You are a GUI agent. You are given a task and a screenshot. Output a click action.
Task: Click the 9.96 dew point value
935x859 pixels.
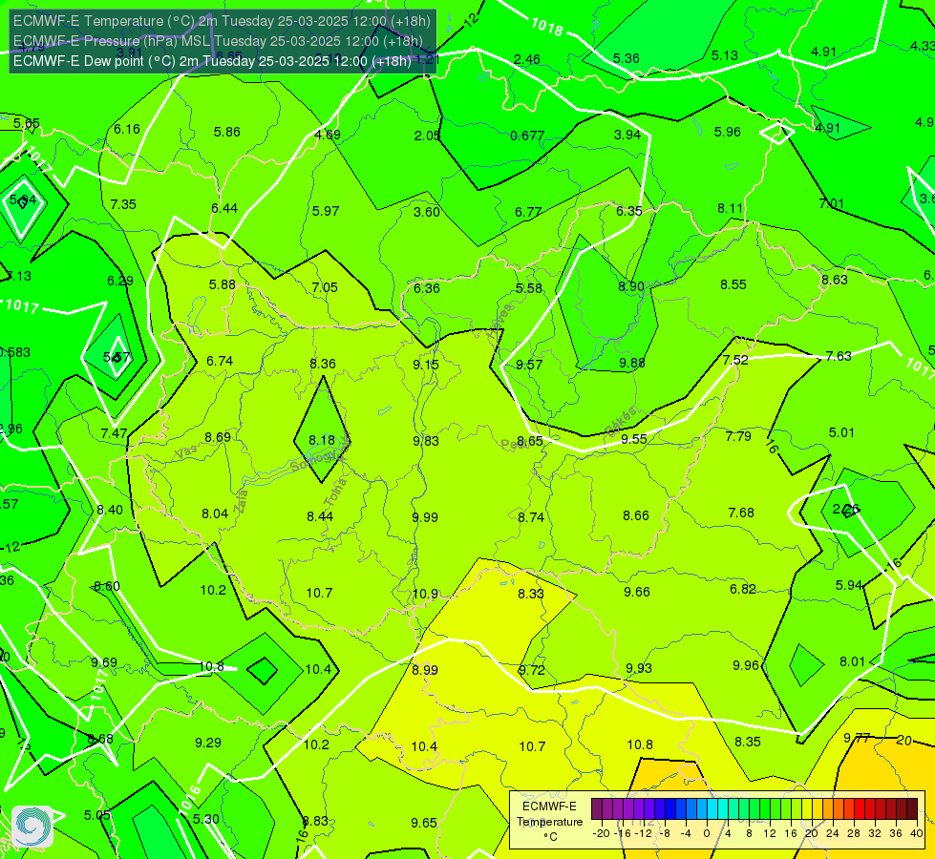click(746, 666)
